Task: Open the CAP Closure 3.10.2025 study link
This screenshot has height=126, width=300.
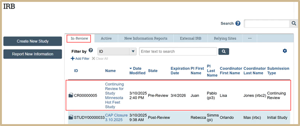Action: click(116, 117)
